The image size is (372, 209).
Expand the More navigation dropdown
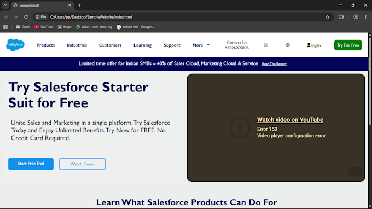(x=201, y=45)
